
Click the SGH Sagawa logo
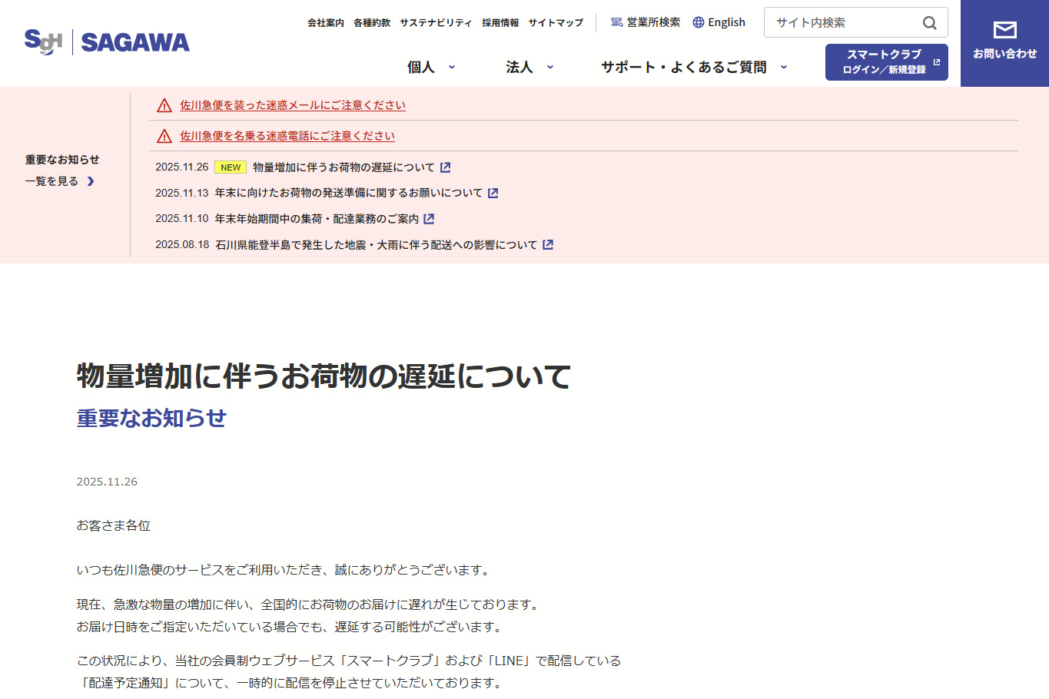coord(107,41)
